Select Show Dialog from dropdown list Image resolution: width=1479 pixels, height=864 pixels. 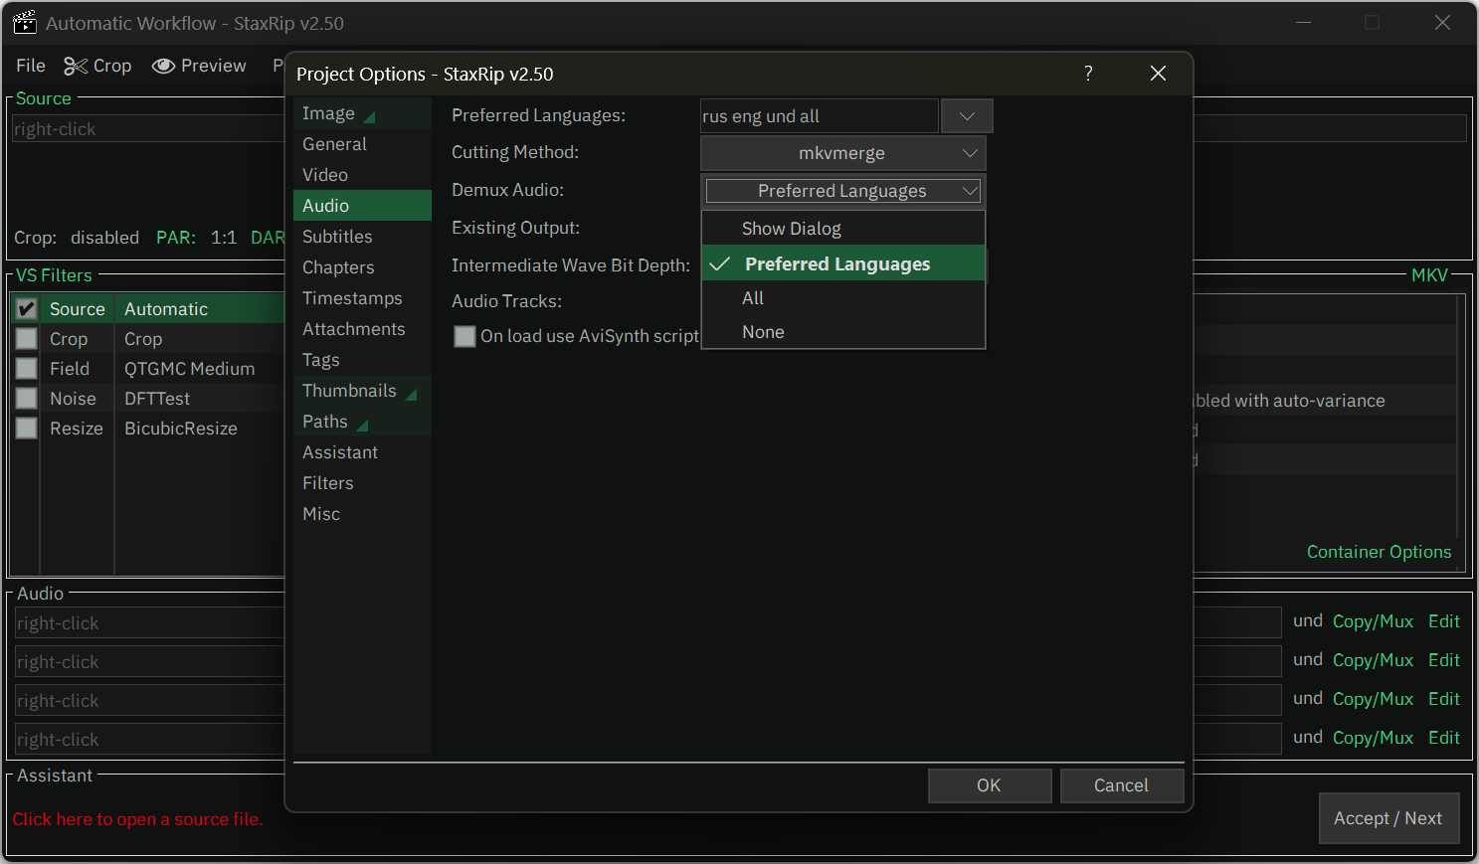coord(843,229)
